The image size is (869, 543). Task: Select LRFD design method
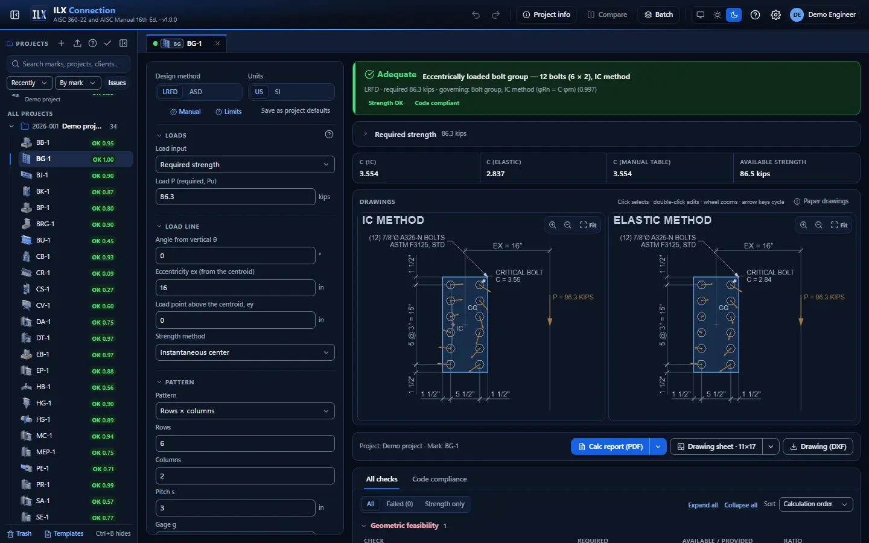pos(170,92)
